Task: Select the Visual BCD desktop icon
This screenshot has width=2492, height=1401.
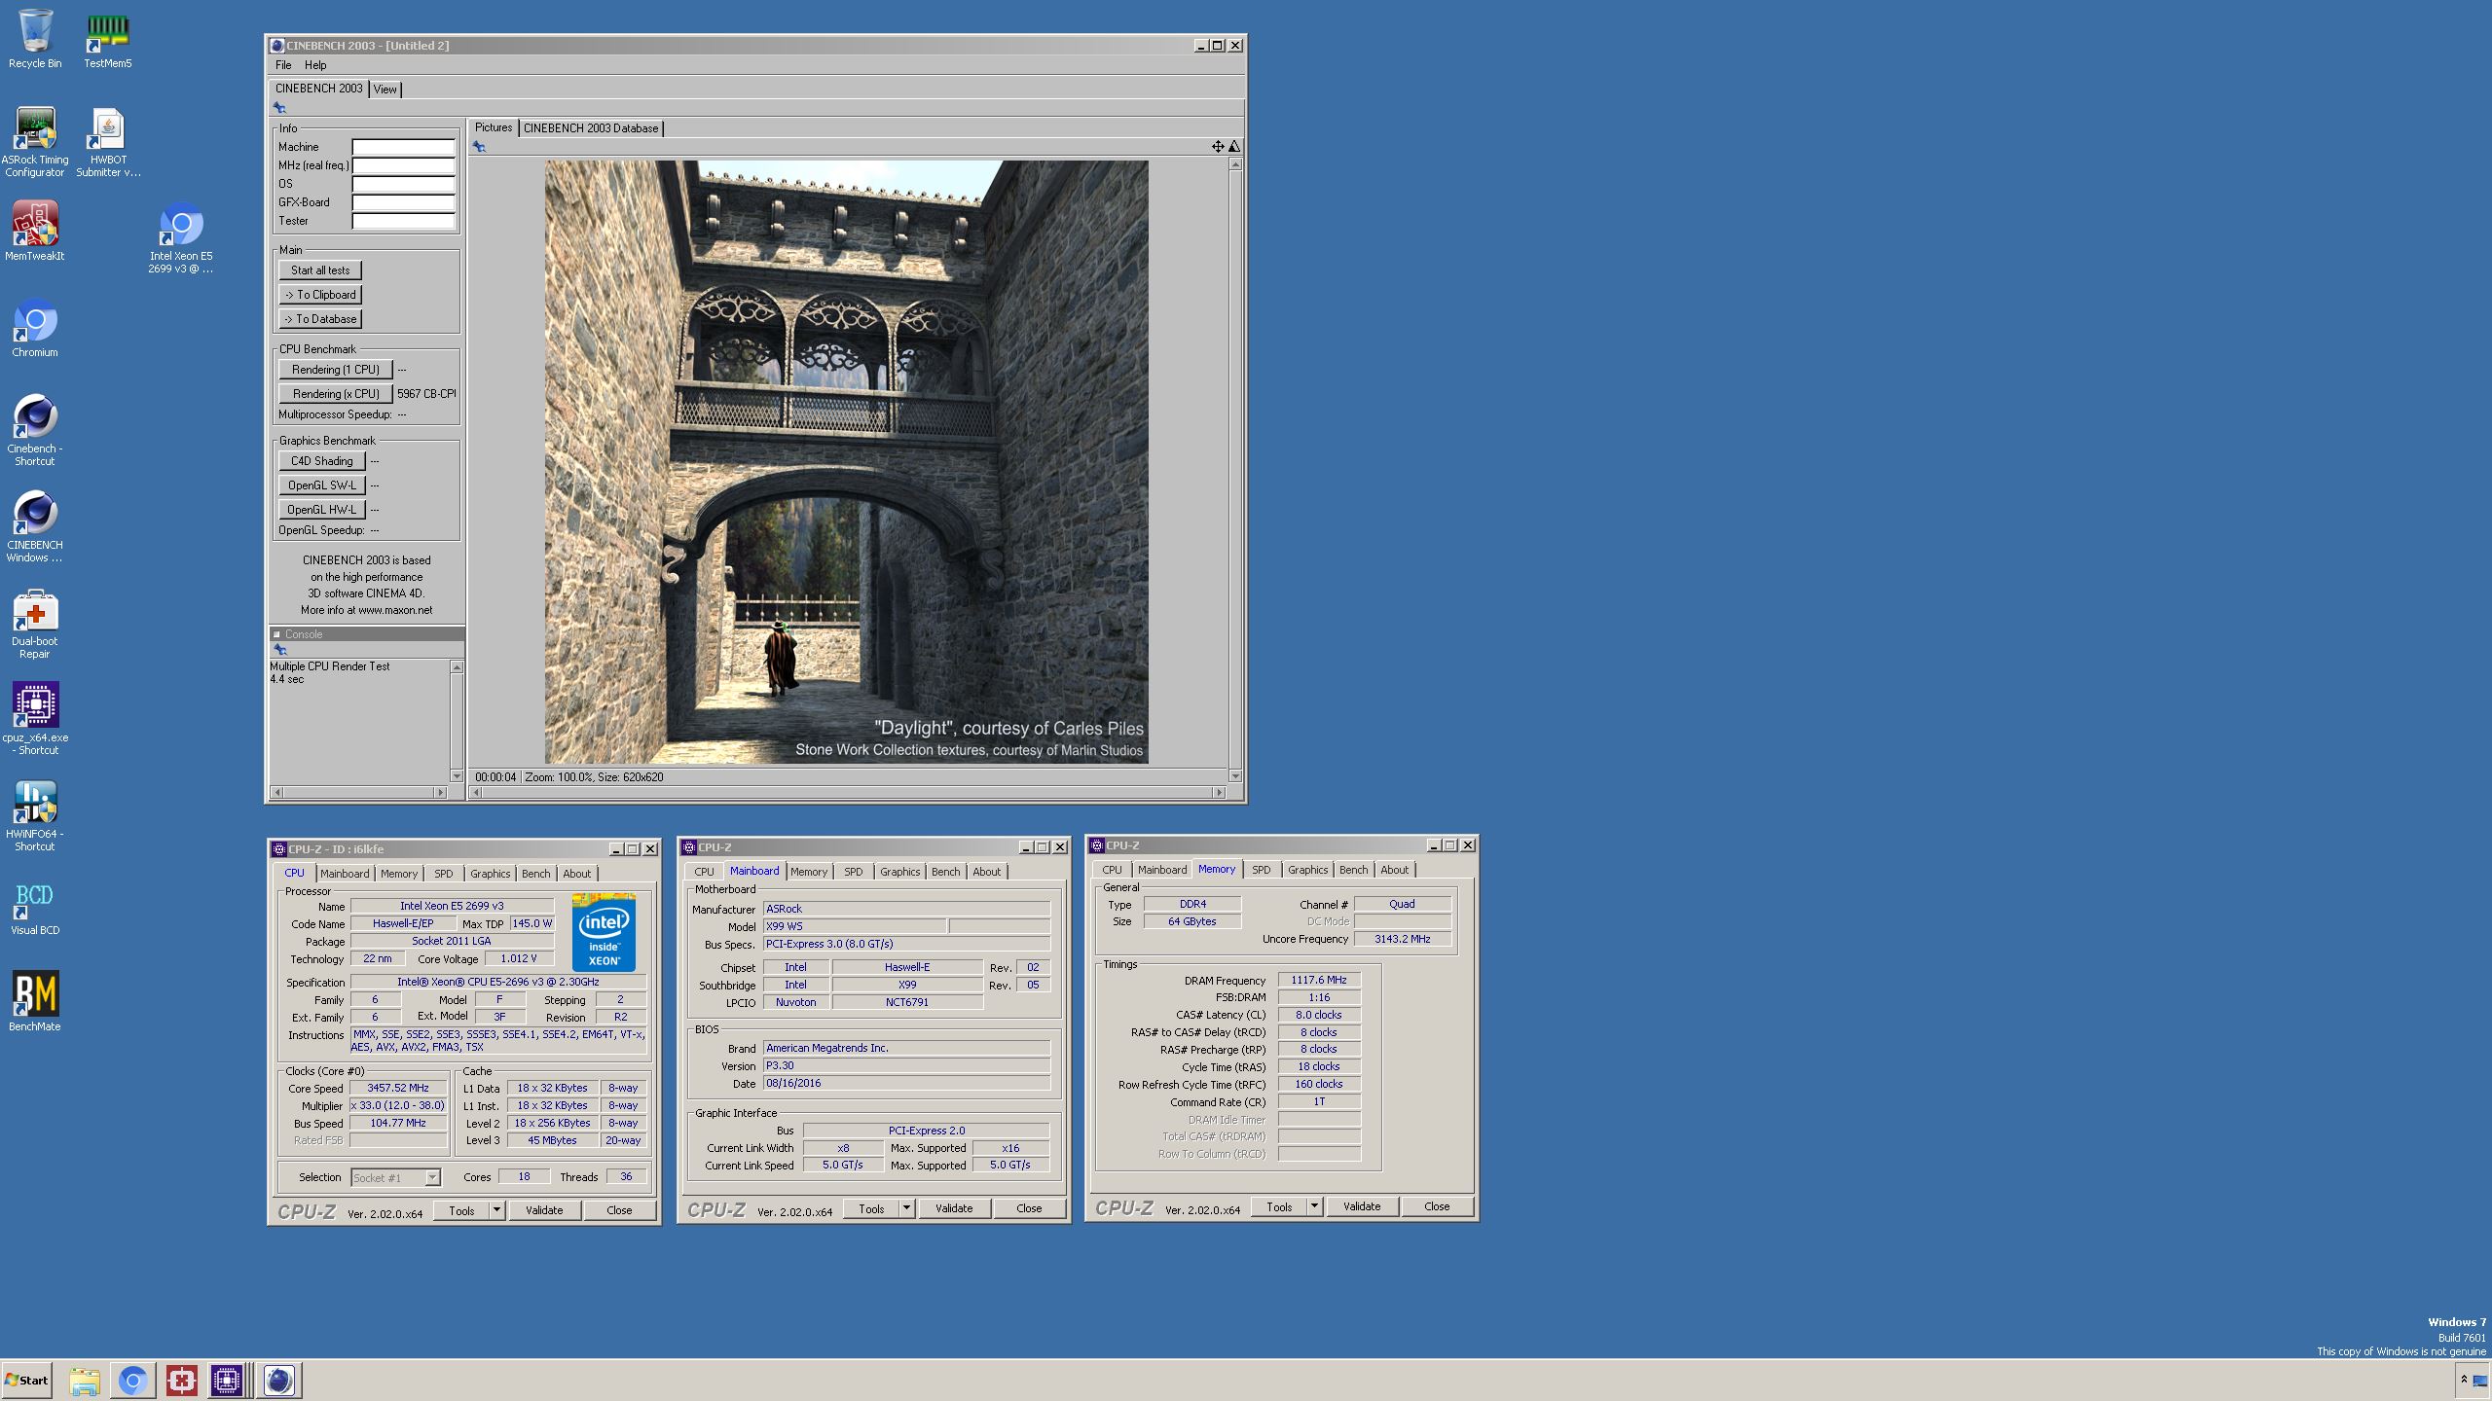Action: [35, 908]
